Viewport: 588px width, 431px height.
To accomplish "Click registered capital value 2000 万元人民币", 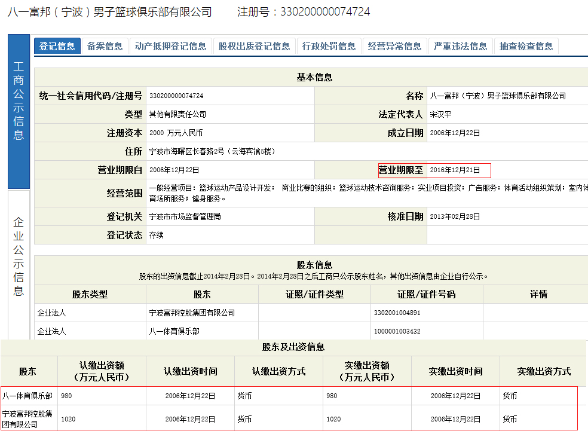I will click(x=176, y=133).
